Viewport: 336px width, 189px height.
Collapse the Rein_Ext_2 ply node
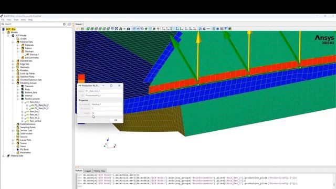point(22,102)
